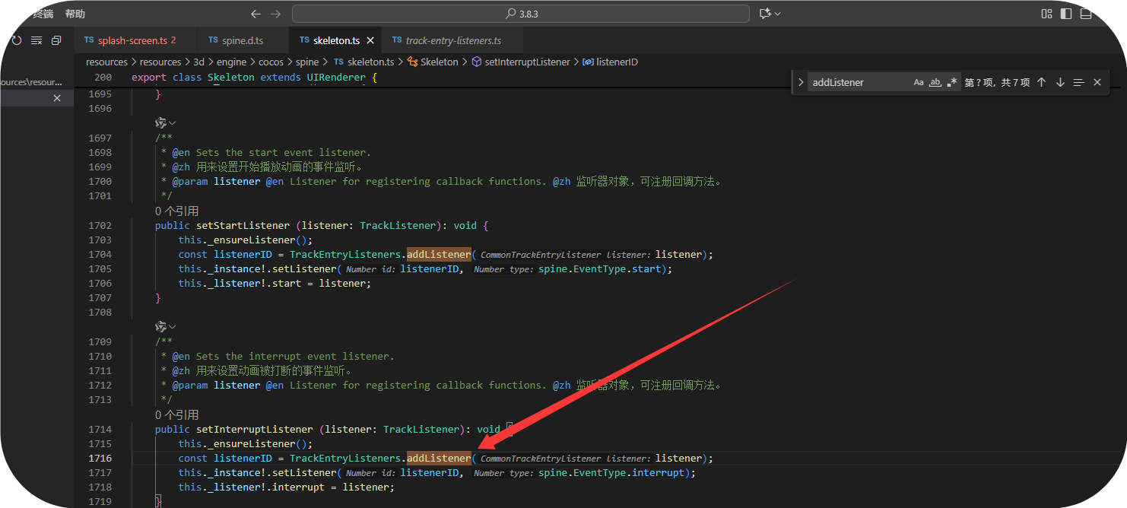This screenshot has height=508, width=1127.
Task: Open the track-entry-listeners.ts preview tab
Action: [452, 40]
